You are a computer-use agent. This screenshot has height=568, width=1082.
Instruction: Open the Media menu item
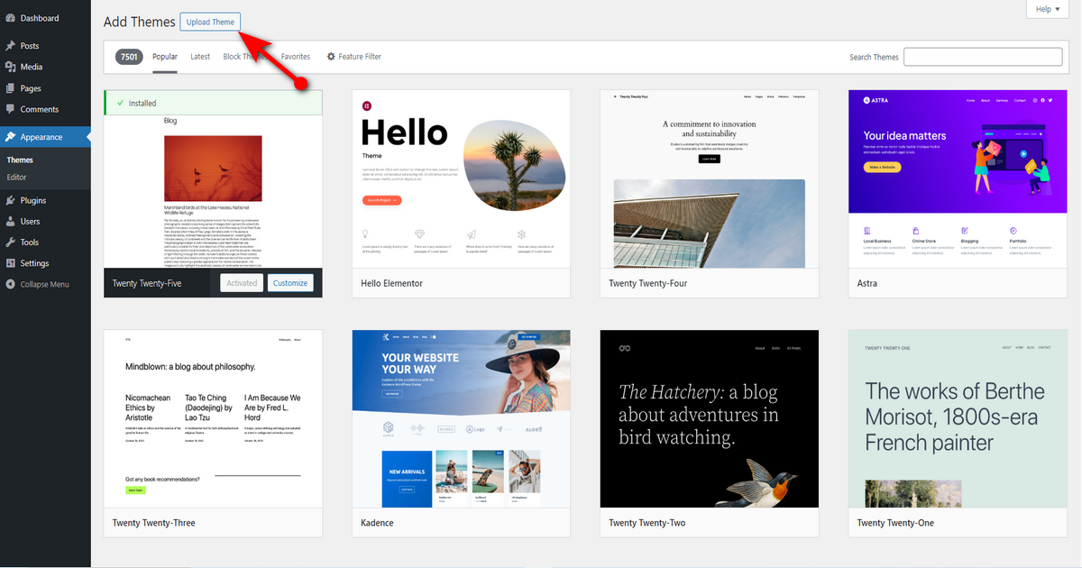(x=45, y=67)
